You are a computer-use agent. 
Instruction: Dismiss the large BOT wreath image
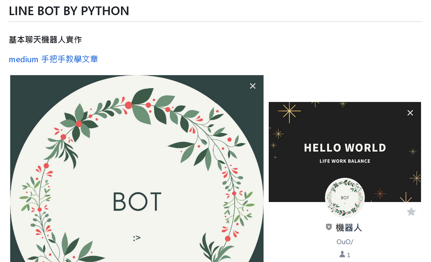pyautogui.click(x=252, y=86)
